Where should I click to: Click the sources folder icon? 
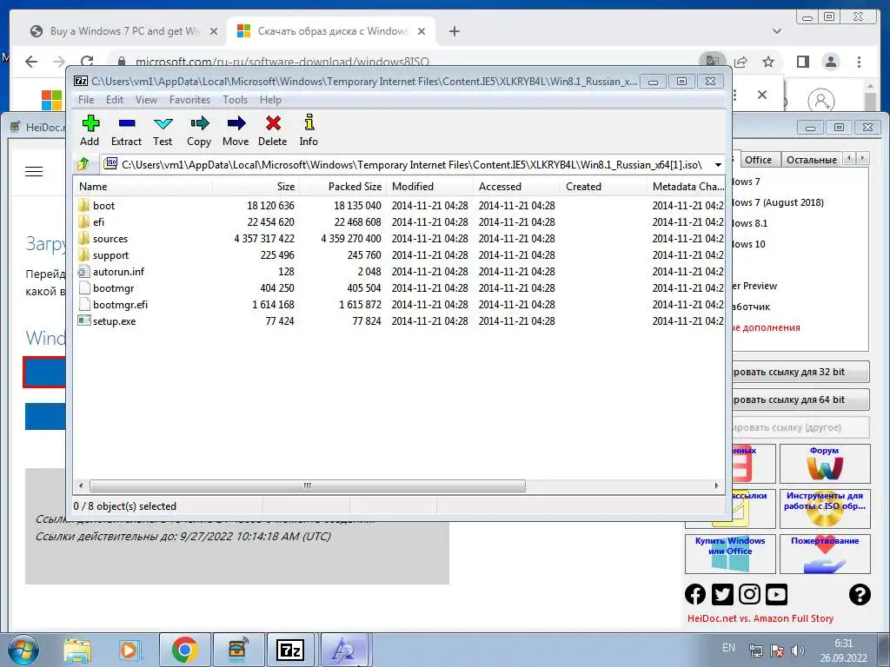pos(84,238)
